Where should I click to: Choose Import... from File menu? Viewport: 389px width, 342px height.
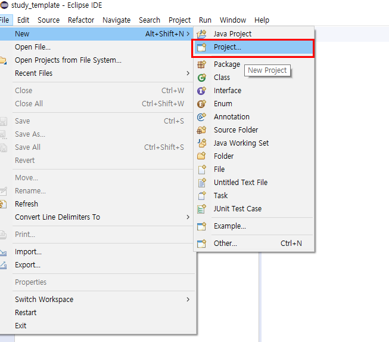[x=97, y=252]
